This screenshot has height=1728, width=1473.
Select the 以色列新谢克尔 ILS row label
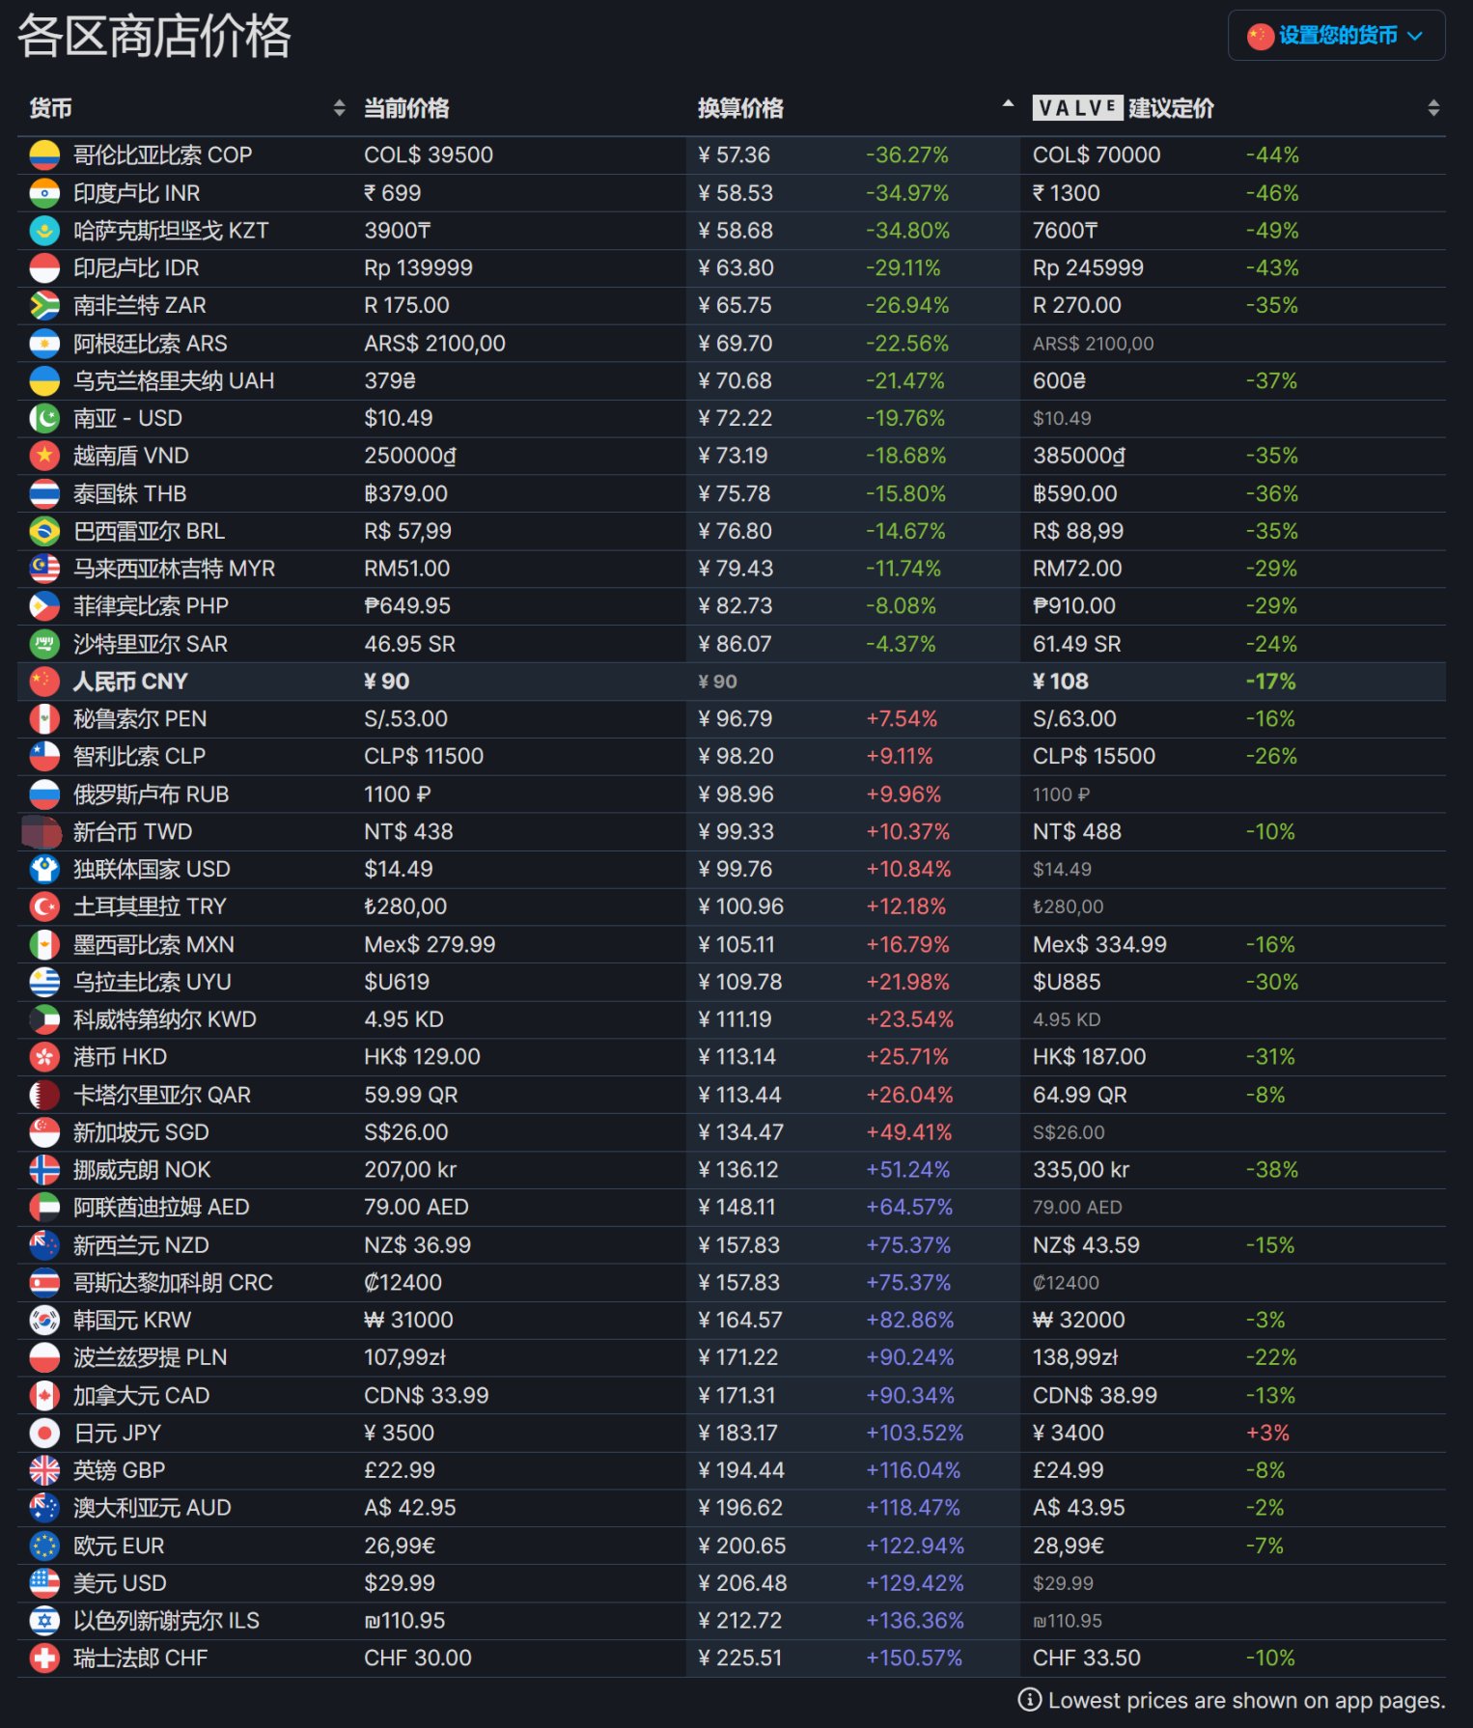tap(166, 1621)
